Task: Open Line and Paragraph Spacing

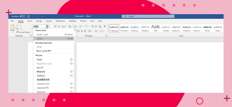Action: point(90,31)
